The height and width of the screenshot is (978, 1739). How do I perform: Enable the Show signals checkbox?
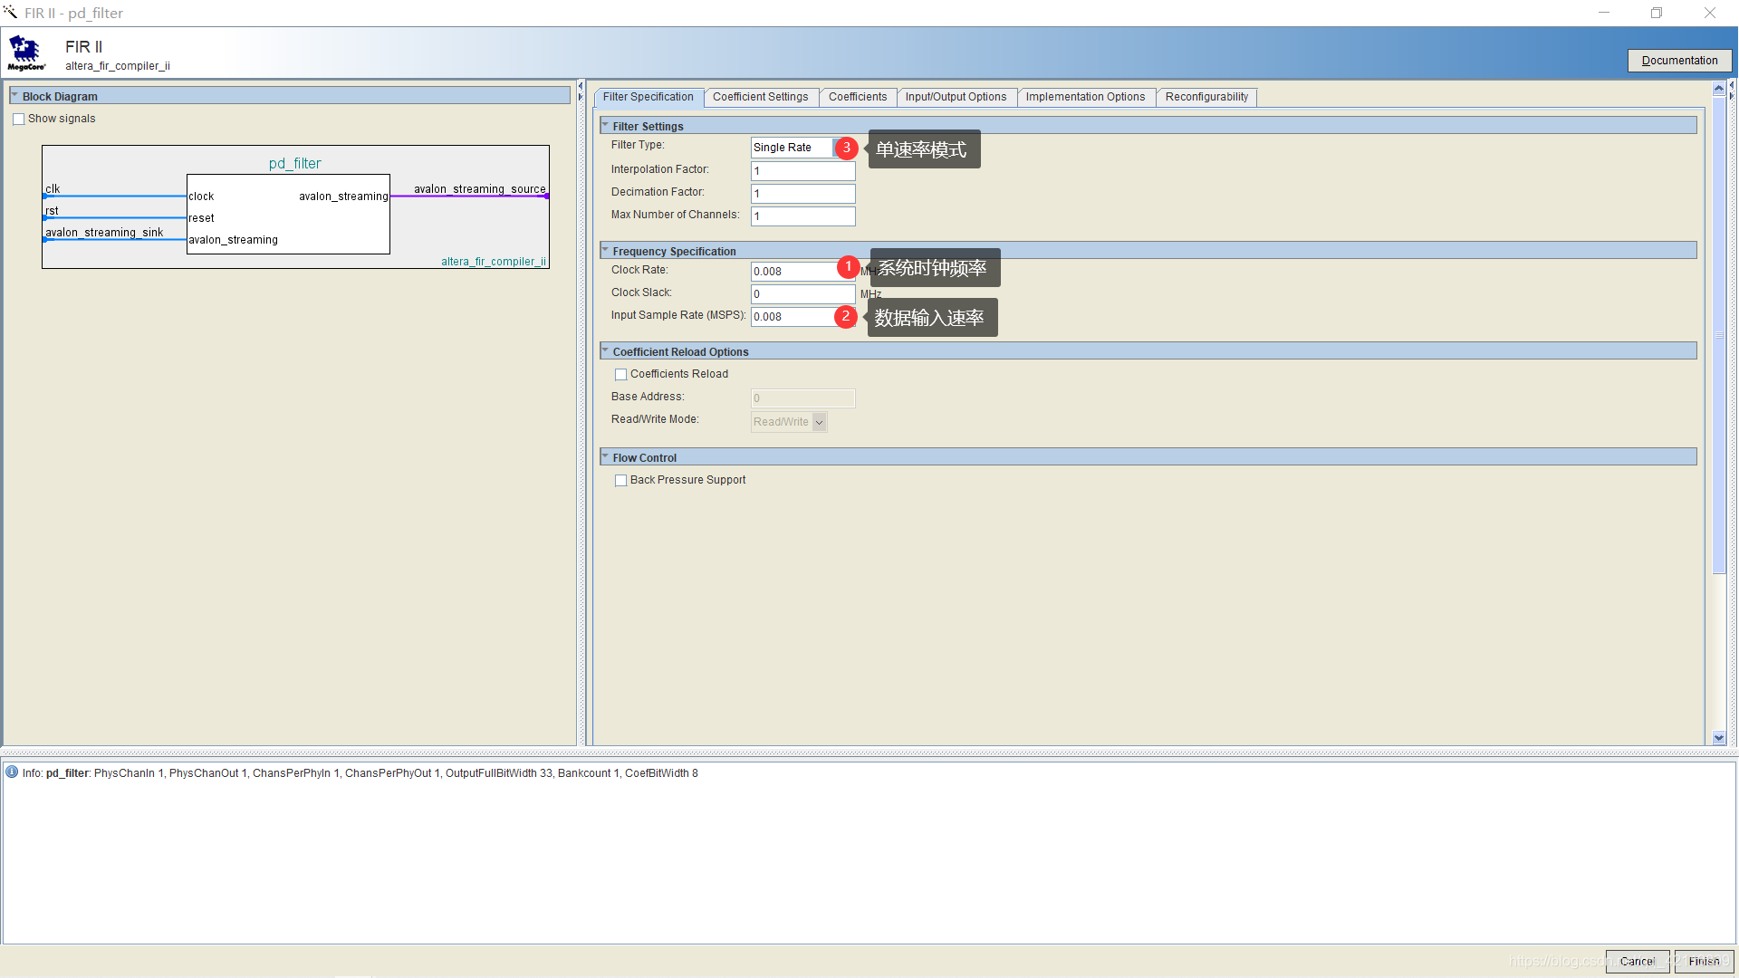point(19,119)
